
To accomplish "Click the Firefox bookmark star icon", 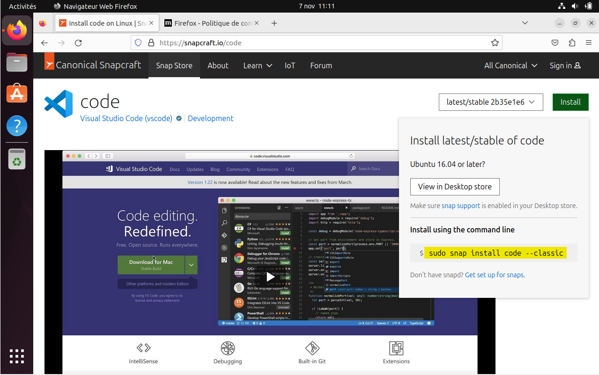I will (495, 43).
